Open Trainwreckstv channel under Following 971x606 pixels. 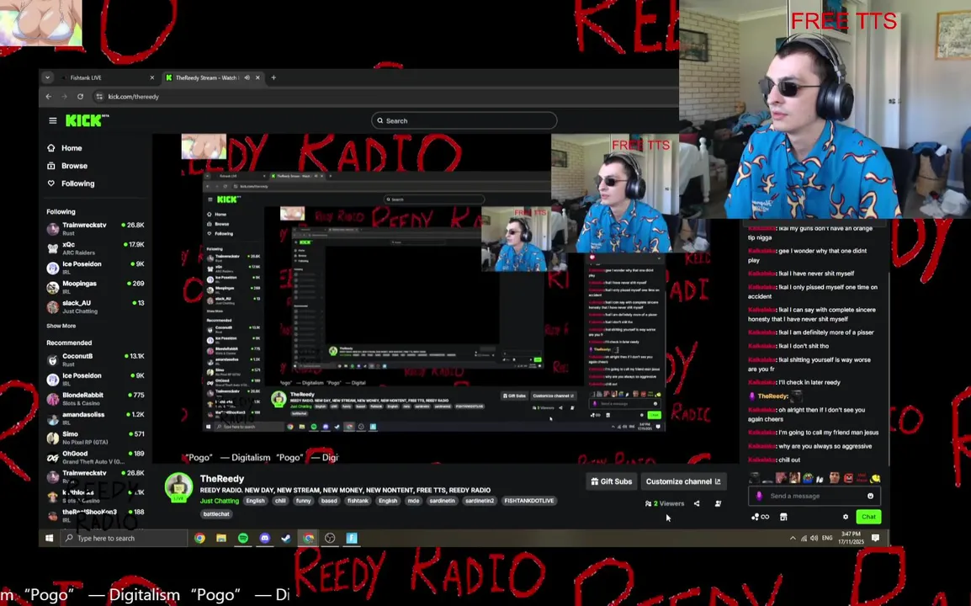click(95, 229)
